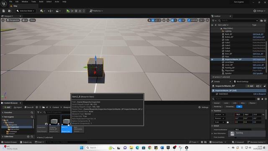Open the Outliner settings gear
This screenshot has height=151, width=268.
(x=265, y=21)
